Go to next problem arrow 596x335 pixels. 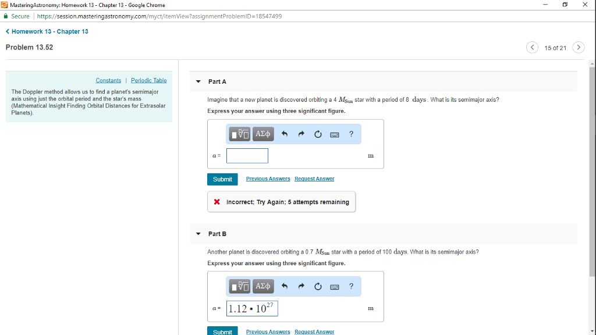click(x=579, y=48)
